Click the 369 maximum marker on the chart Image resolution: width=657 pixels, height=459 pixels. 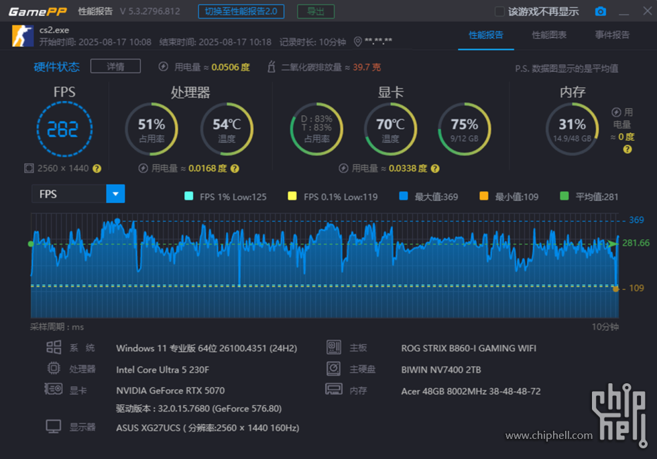pyautogui.click(x=117, y=221)
